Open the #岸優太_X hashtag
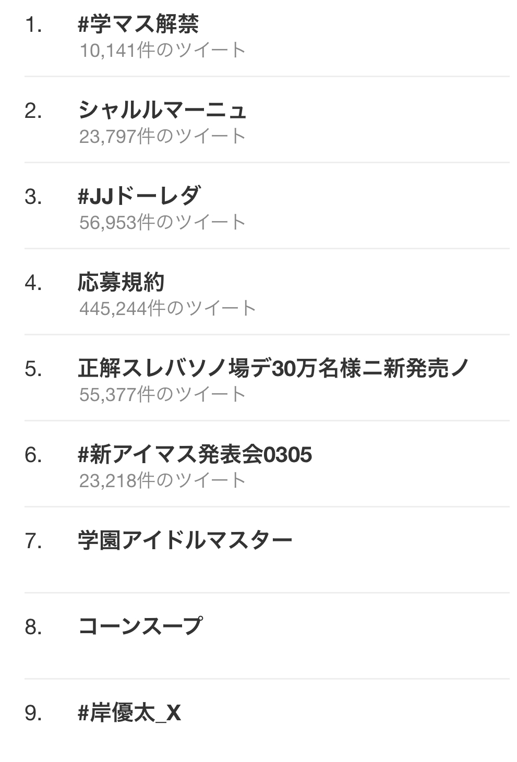Screen dimensions: 517x762 point(129,712)
